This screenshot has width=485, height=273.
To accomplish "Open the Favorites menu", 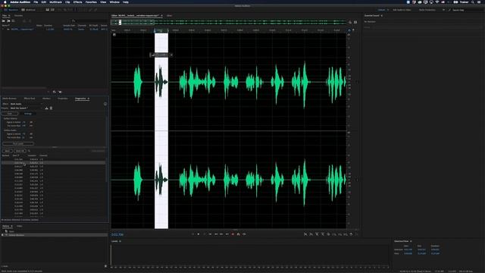I will click(91, 2).
